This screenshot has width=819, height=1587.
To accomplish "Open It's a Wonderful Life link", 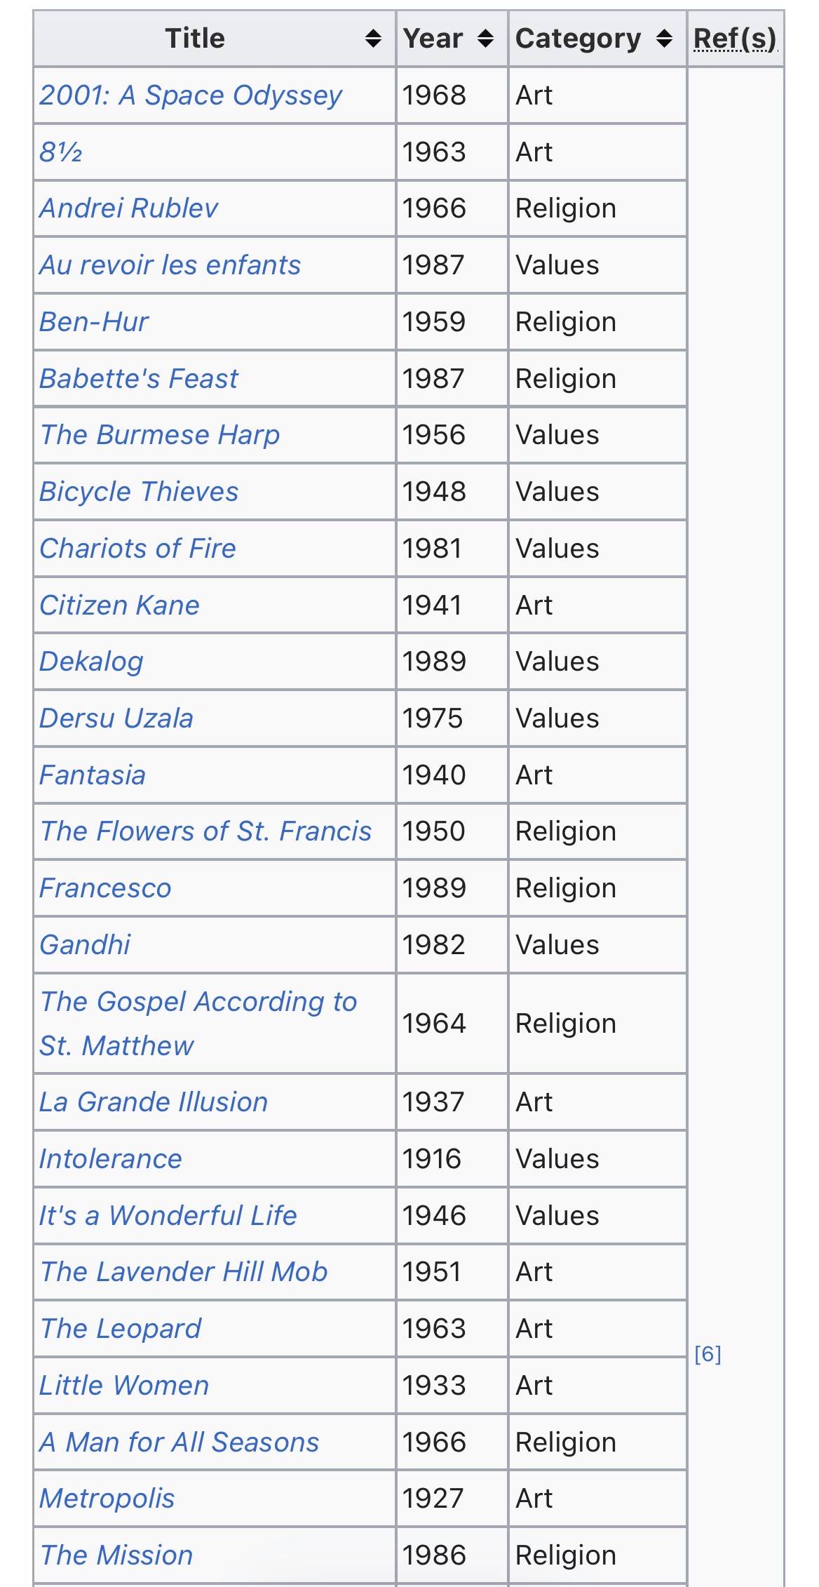I will point(168,1216).
